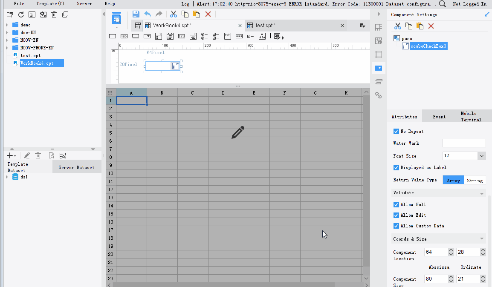Select the Combo Check Box widget tool
Screen dimensions: 492x287
click(x=158, y=36)
